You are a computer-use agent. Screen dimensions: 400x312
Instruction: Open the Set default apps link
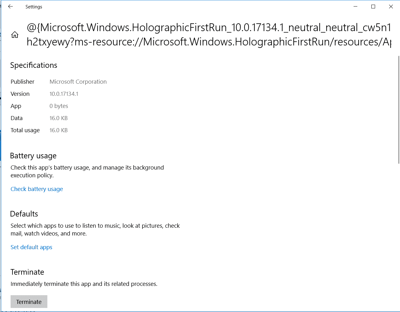pos(31,247)
